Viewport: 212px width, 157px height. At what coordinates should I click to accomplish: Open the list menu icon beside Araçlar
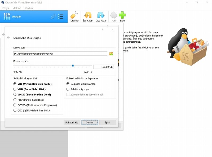coord(61,17)
